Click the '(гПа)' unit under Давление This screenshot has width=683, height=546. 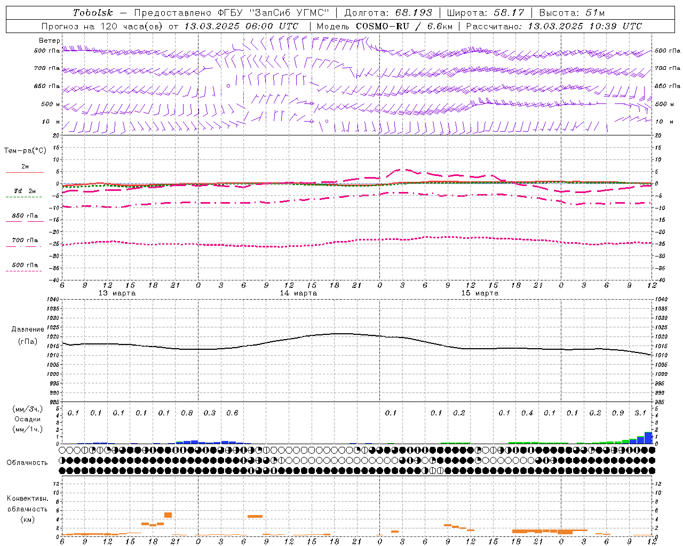click(x=28, y=342)
